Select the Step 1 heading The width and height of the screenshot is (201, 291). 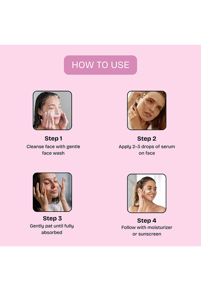coord(53,139)
